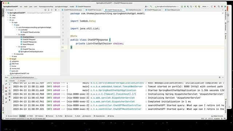Click the scroll up arrow in console gutter
233x131 pixels.
coord(10,84)
